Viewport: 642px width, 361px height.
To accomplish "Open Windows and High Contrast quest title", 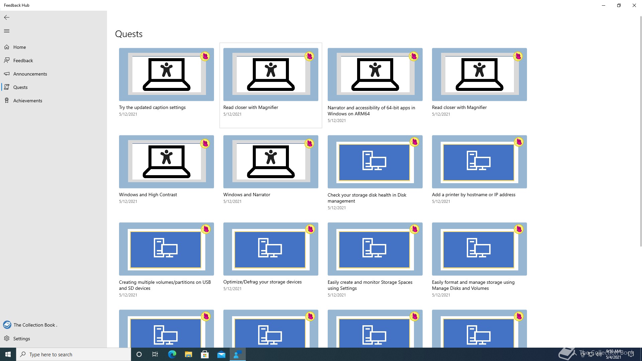I will tap(148, 195).
